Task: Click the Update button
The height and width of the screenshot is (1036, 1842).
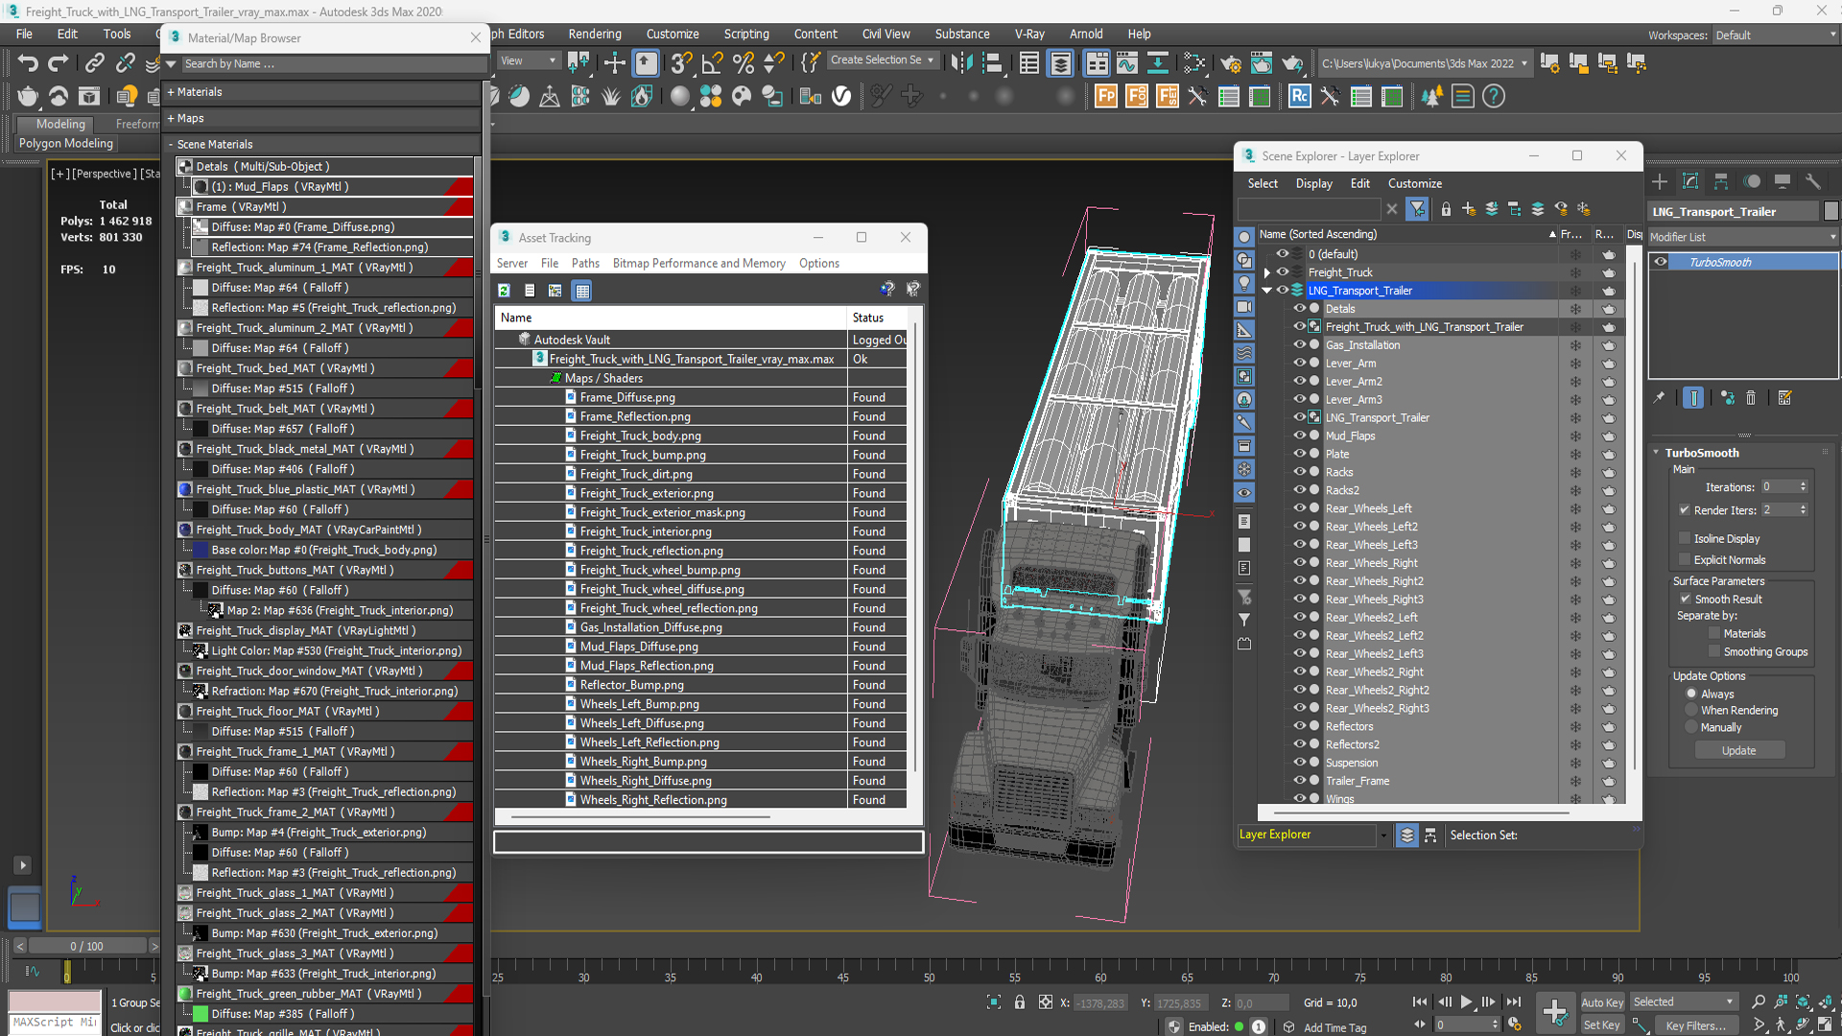Action: 1737,750
